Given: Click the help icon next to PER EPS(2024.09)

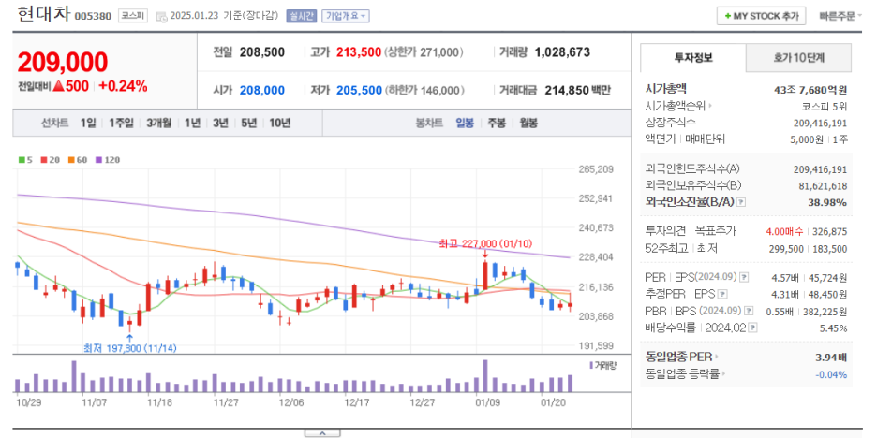Looking at the screenshot, I should 743,277.
